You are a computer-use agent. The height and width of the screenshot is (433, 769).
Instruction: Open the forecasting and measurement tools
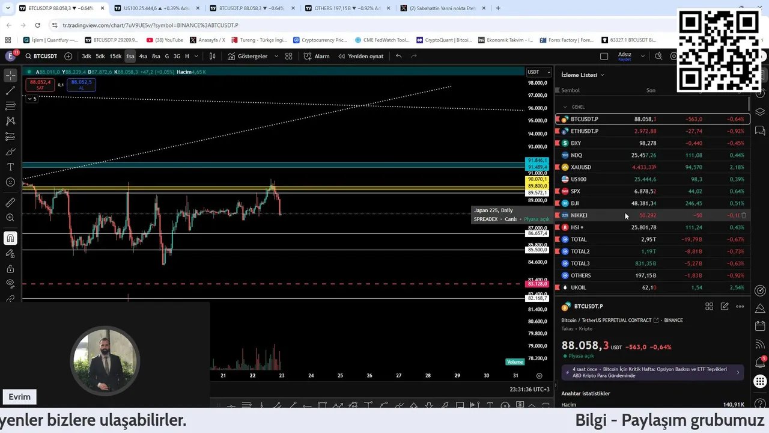point(10,137)
